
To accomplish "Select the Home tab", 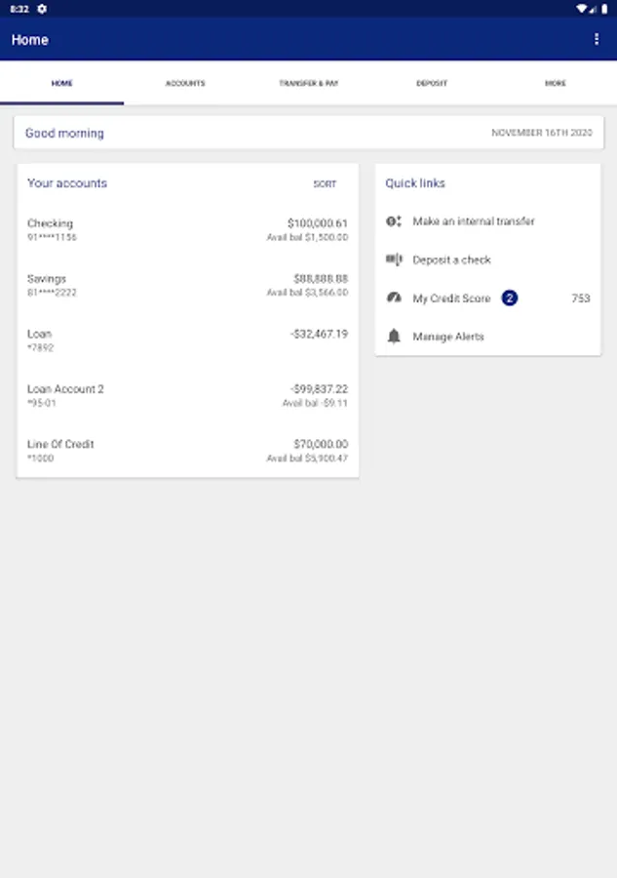I will coord(61,84).
